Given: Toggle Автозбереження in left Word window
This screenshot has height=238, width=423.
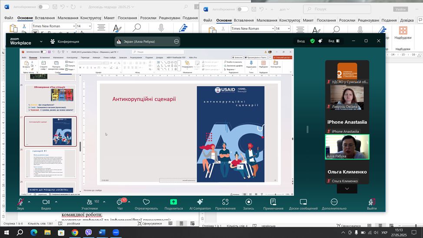Looking at the screenshot, I should [x=43, y=7].
